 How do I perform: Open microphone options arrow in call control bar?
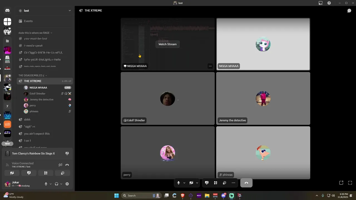pos(184,183)
